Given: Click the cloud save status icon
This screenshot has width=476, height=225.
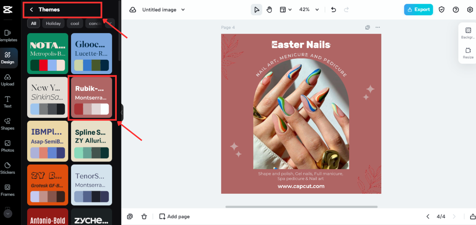Looking at the screenshot, I should pyautogui.click(x=133, y=10).
